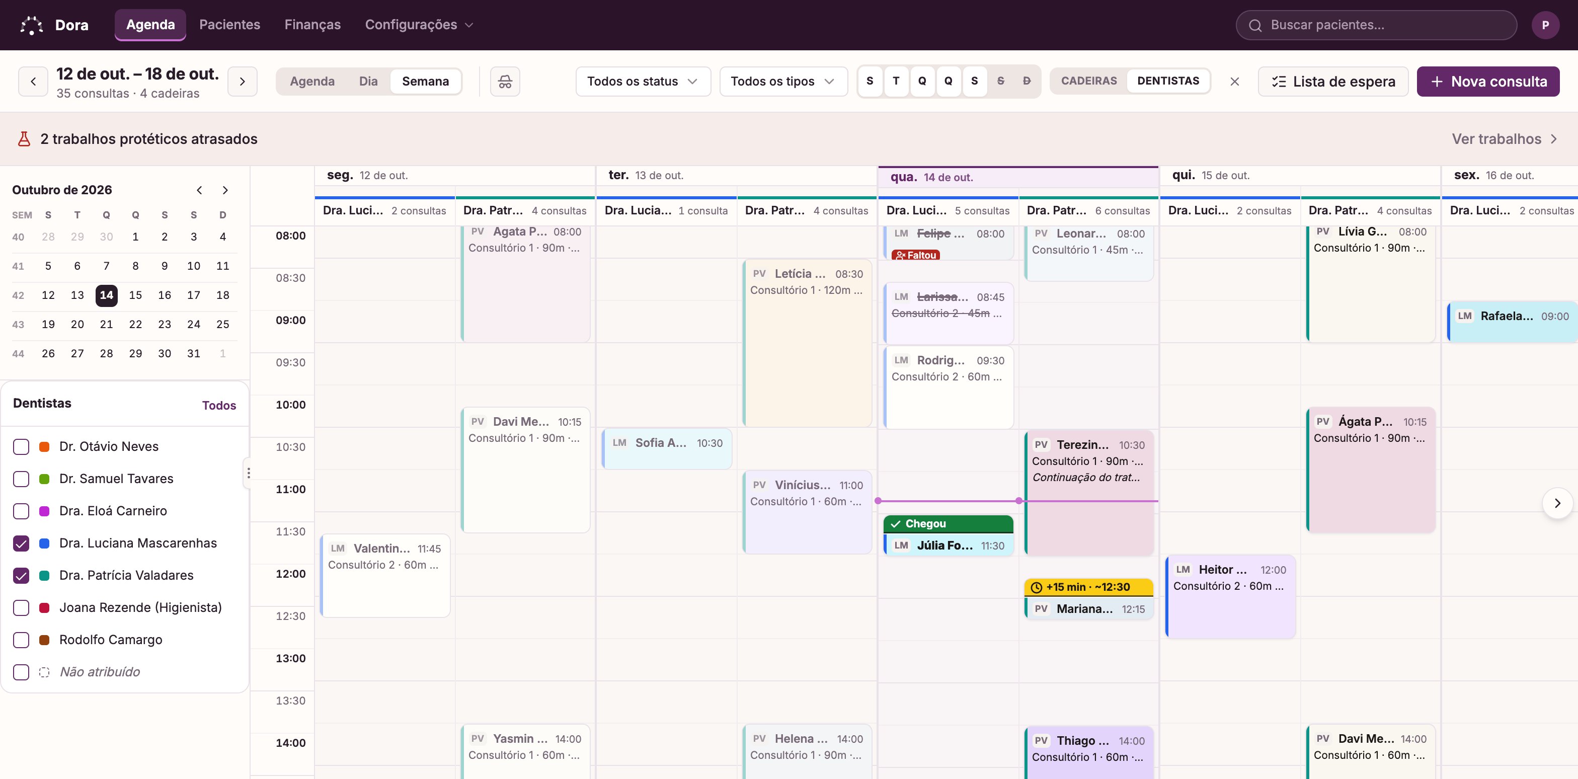
Task: Switch to Dia view
Action: tap(368, 82)
